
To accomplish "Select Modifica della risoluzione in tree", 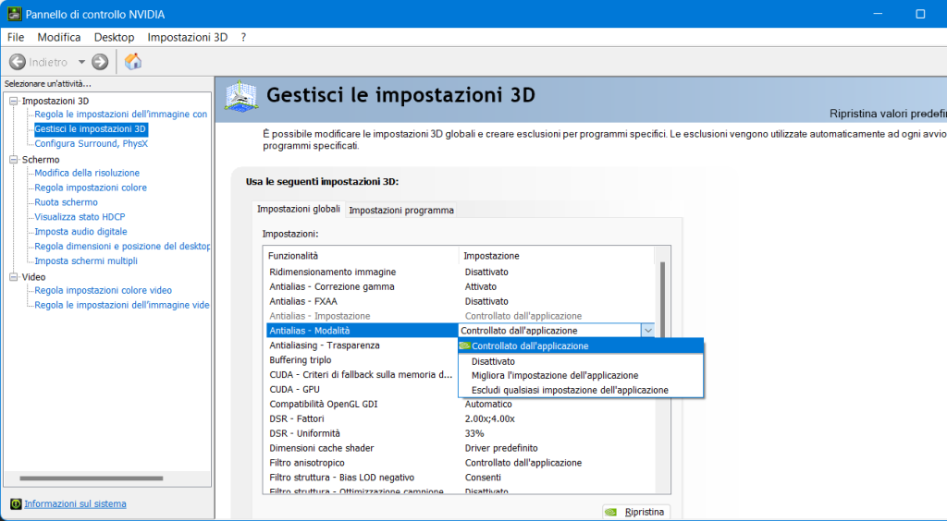I will tap(87, 173).
